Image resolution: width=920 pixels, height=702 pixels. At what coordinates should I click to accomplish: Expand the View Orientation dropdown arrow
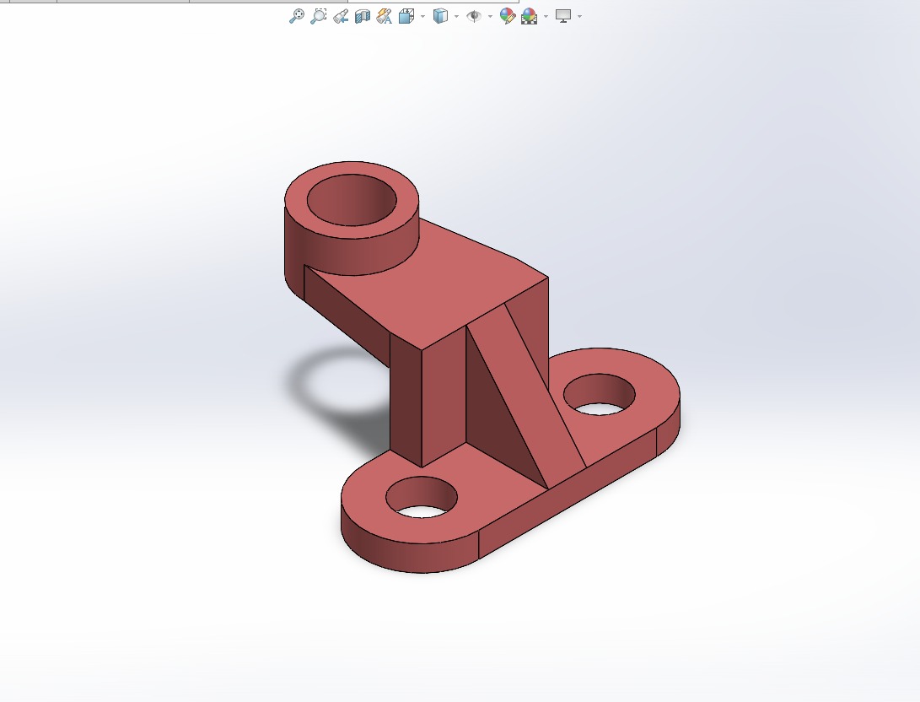pyautogui.click(x=422, y=16)
